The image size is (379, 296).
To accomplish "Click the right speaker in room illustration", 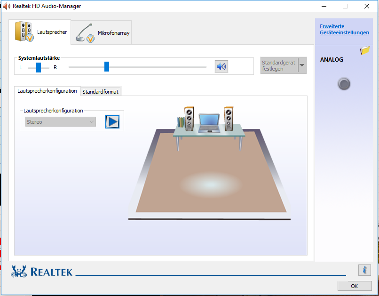I will (x=229, y=119).
